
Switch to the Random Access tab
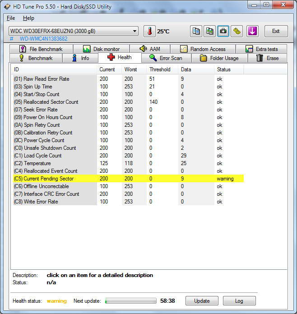pos(203,49)
